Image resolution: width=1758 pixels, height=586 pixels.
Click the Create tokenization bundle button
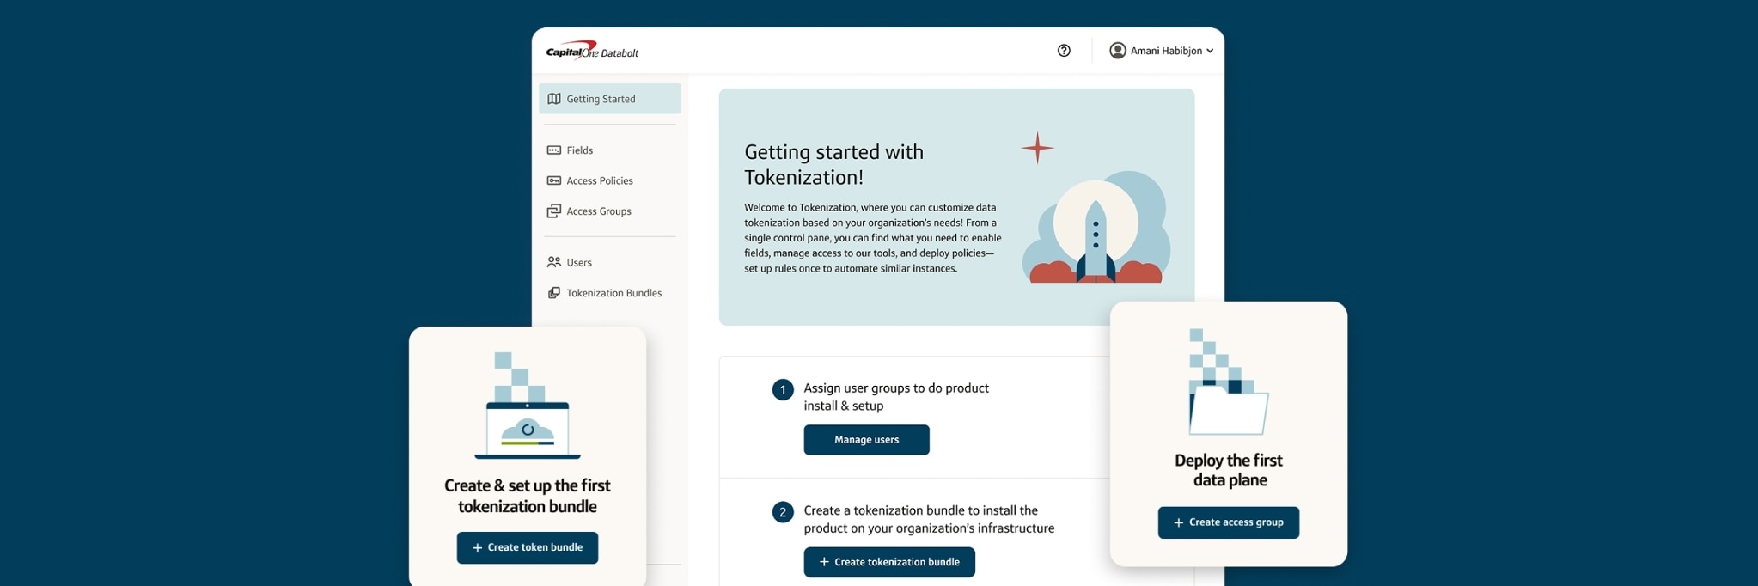pyautogui.click(x=888, y=562)
